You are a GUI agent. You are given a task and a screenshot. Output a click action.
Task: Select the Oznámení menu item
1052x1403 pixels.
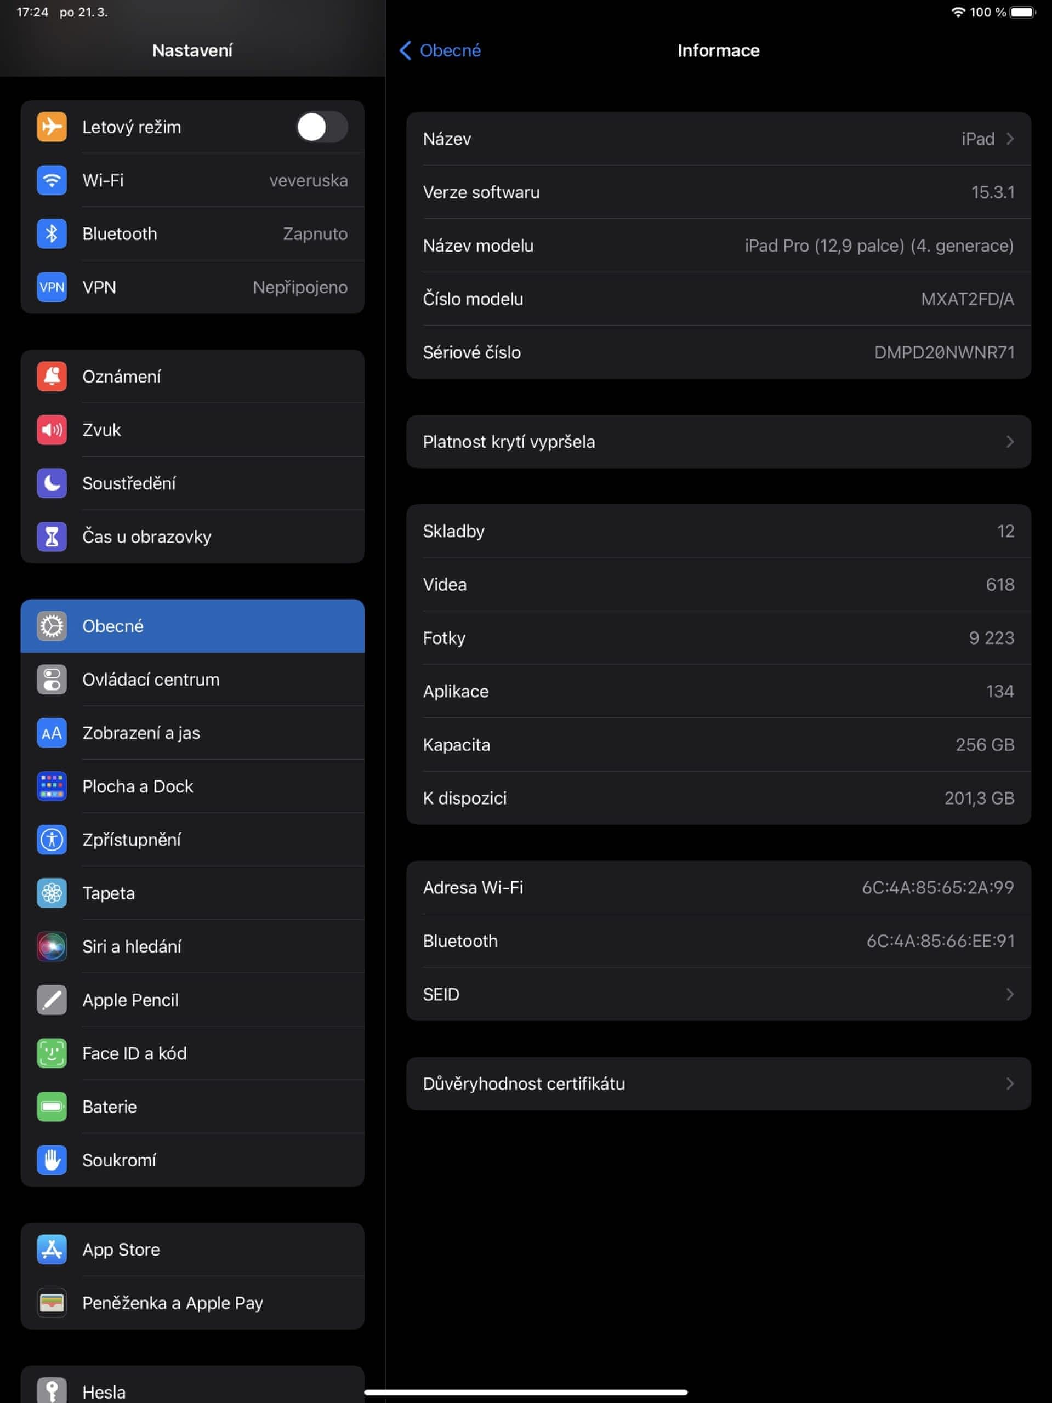click(192, 376)
